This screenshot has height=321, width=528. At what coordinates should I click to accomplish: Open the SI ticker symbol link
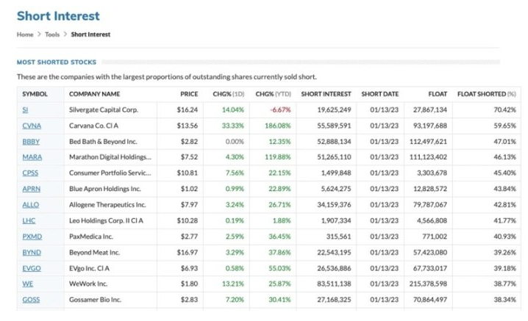[x=25, y=109]
